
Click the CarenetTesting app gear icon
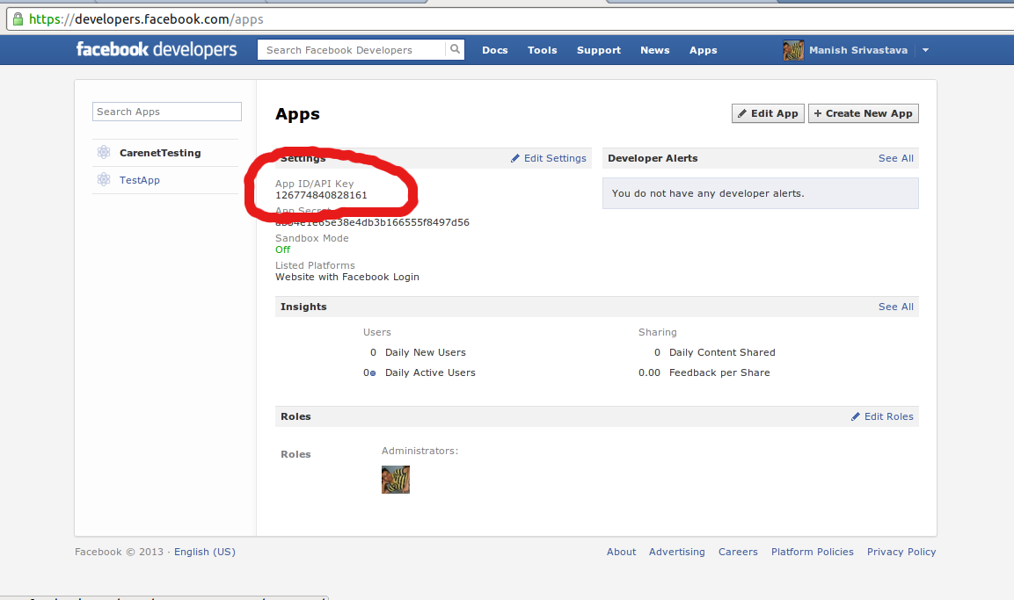point(104,153)
